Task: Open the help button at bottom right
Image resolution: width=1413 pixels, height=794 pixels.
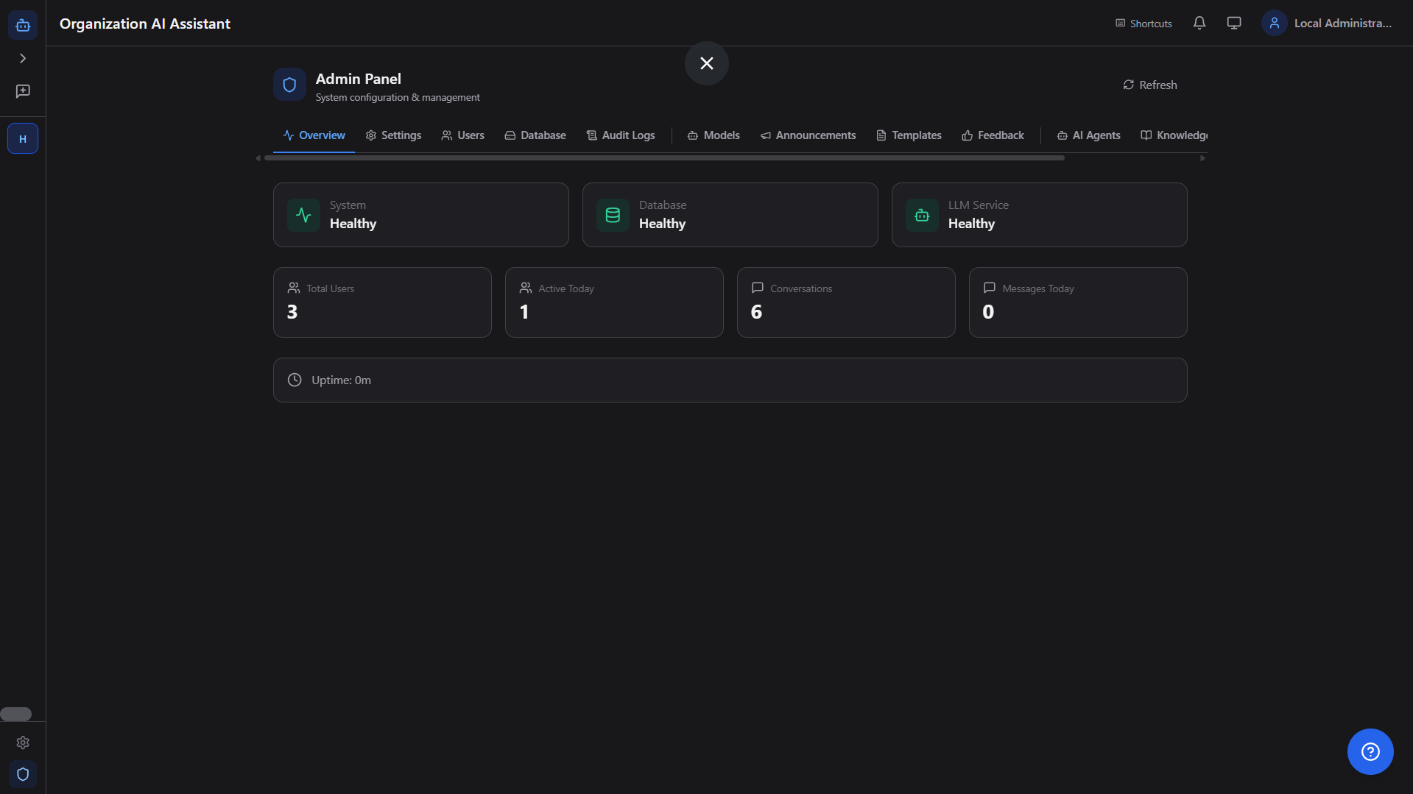Action: coord(1370,751)
